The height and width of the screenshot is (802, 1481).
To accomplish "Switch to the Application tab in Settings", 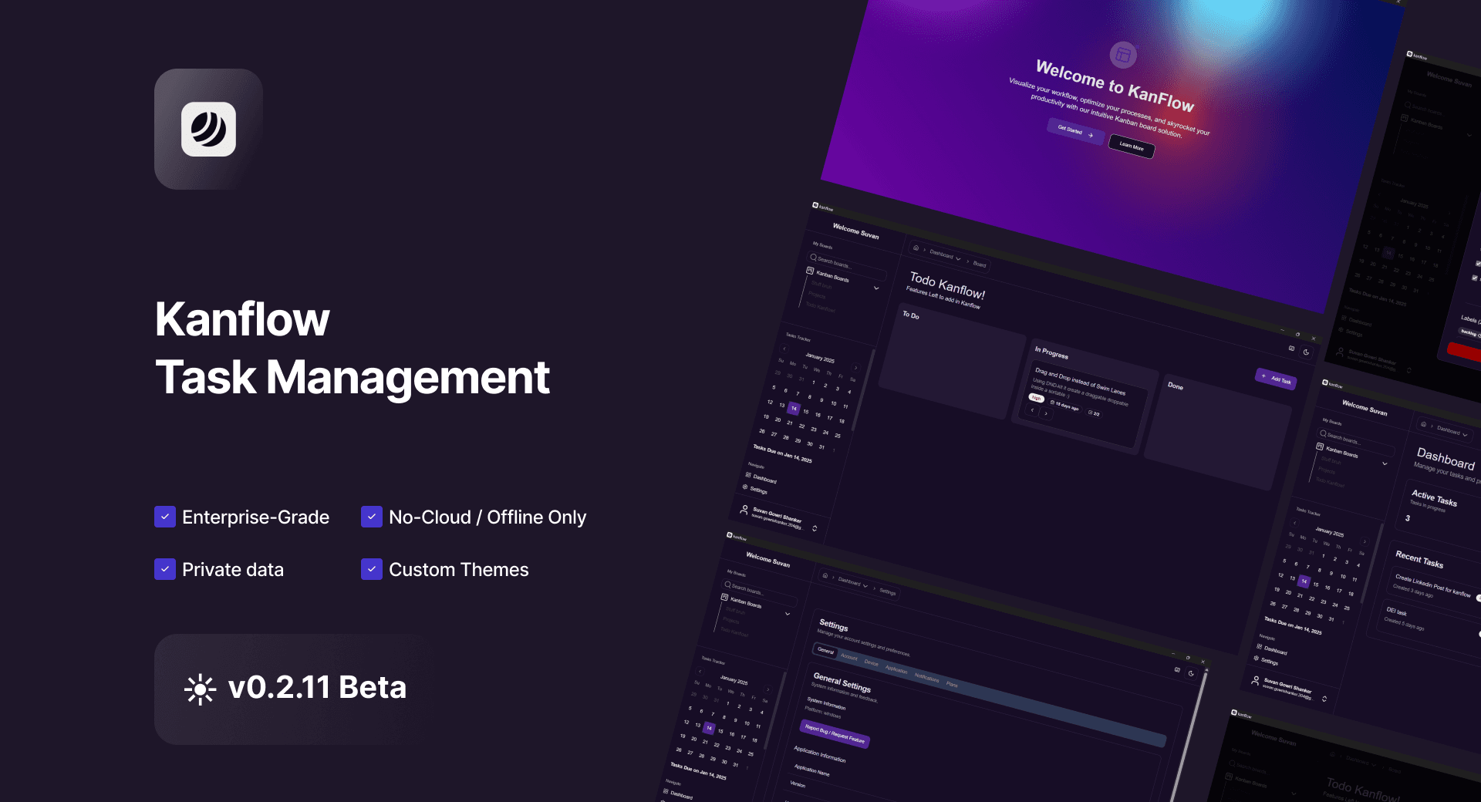I will pos(896,669).
